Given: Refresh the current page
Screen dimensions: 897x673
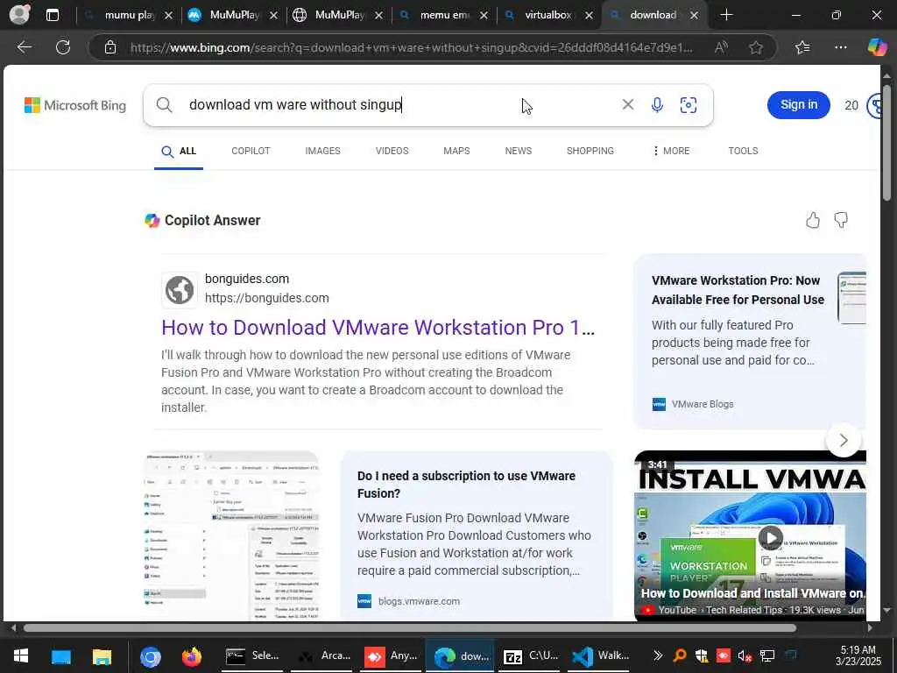Looking at the screenshot, I should [x=63, y=47].
